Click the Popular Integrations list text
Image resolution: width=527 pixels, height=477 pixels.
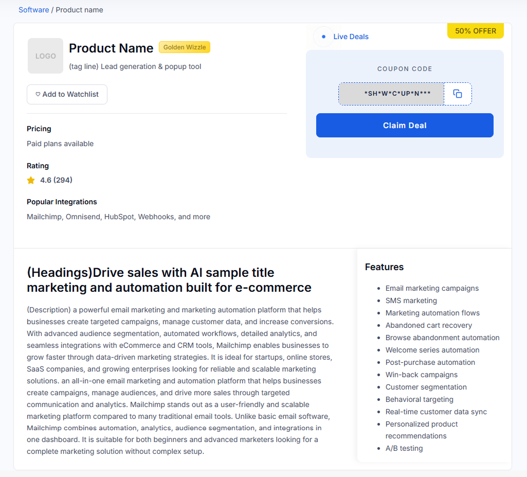(x=118, y=217)
